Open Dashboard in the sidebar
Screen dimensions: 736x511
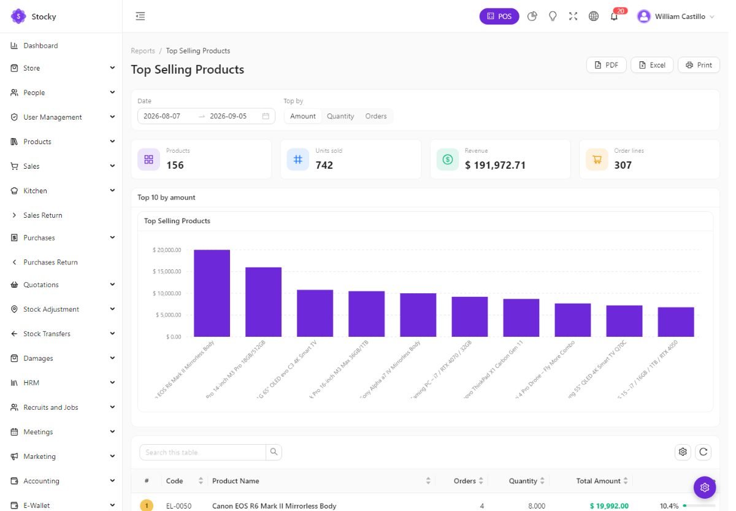point(40,45)
